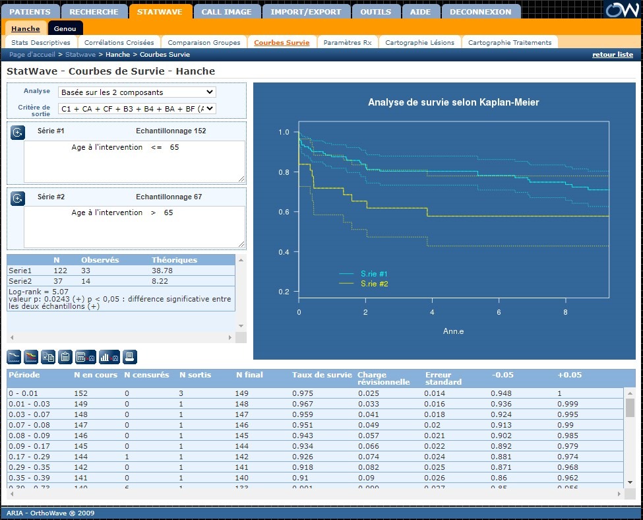Click the log-rank results panel scroll down arrow

coord(241,326)
